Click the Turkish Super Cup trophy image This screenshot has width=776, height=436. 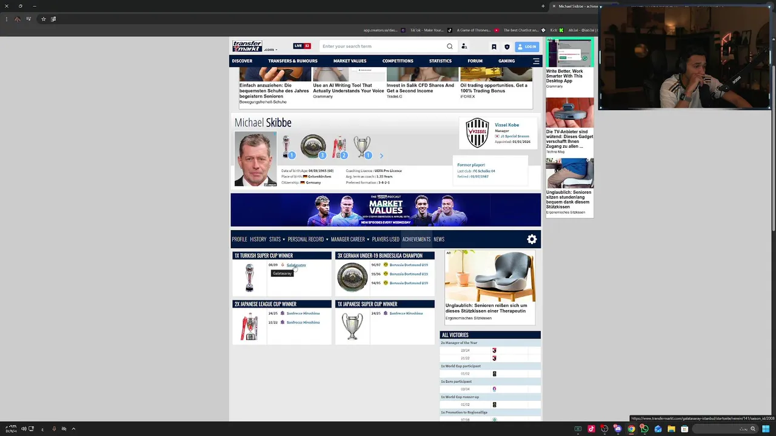[249, 277]
